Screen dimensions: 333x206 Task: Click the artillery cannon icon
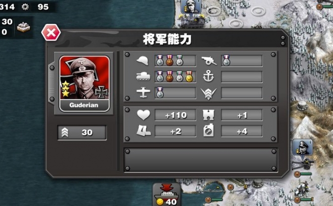(x=209, y=61)
